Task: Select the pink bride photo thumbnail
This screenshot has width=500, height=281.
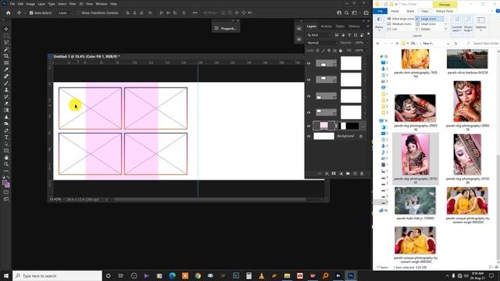Action: pos(415,155)
